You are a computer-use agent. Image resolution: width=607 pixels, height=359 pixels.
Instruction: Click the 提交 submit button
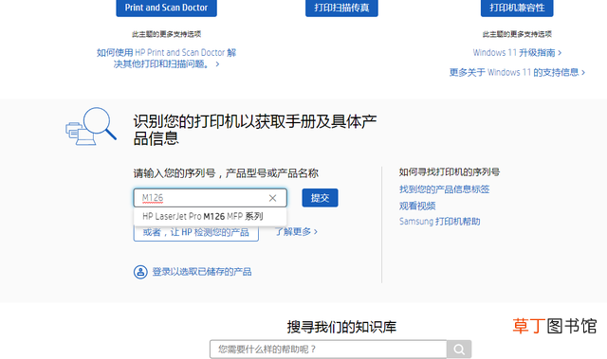coord(320,198)
